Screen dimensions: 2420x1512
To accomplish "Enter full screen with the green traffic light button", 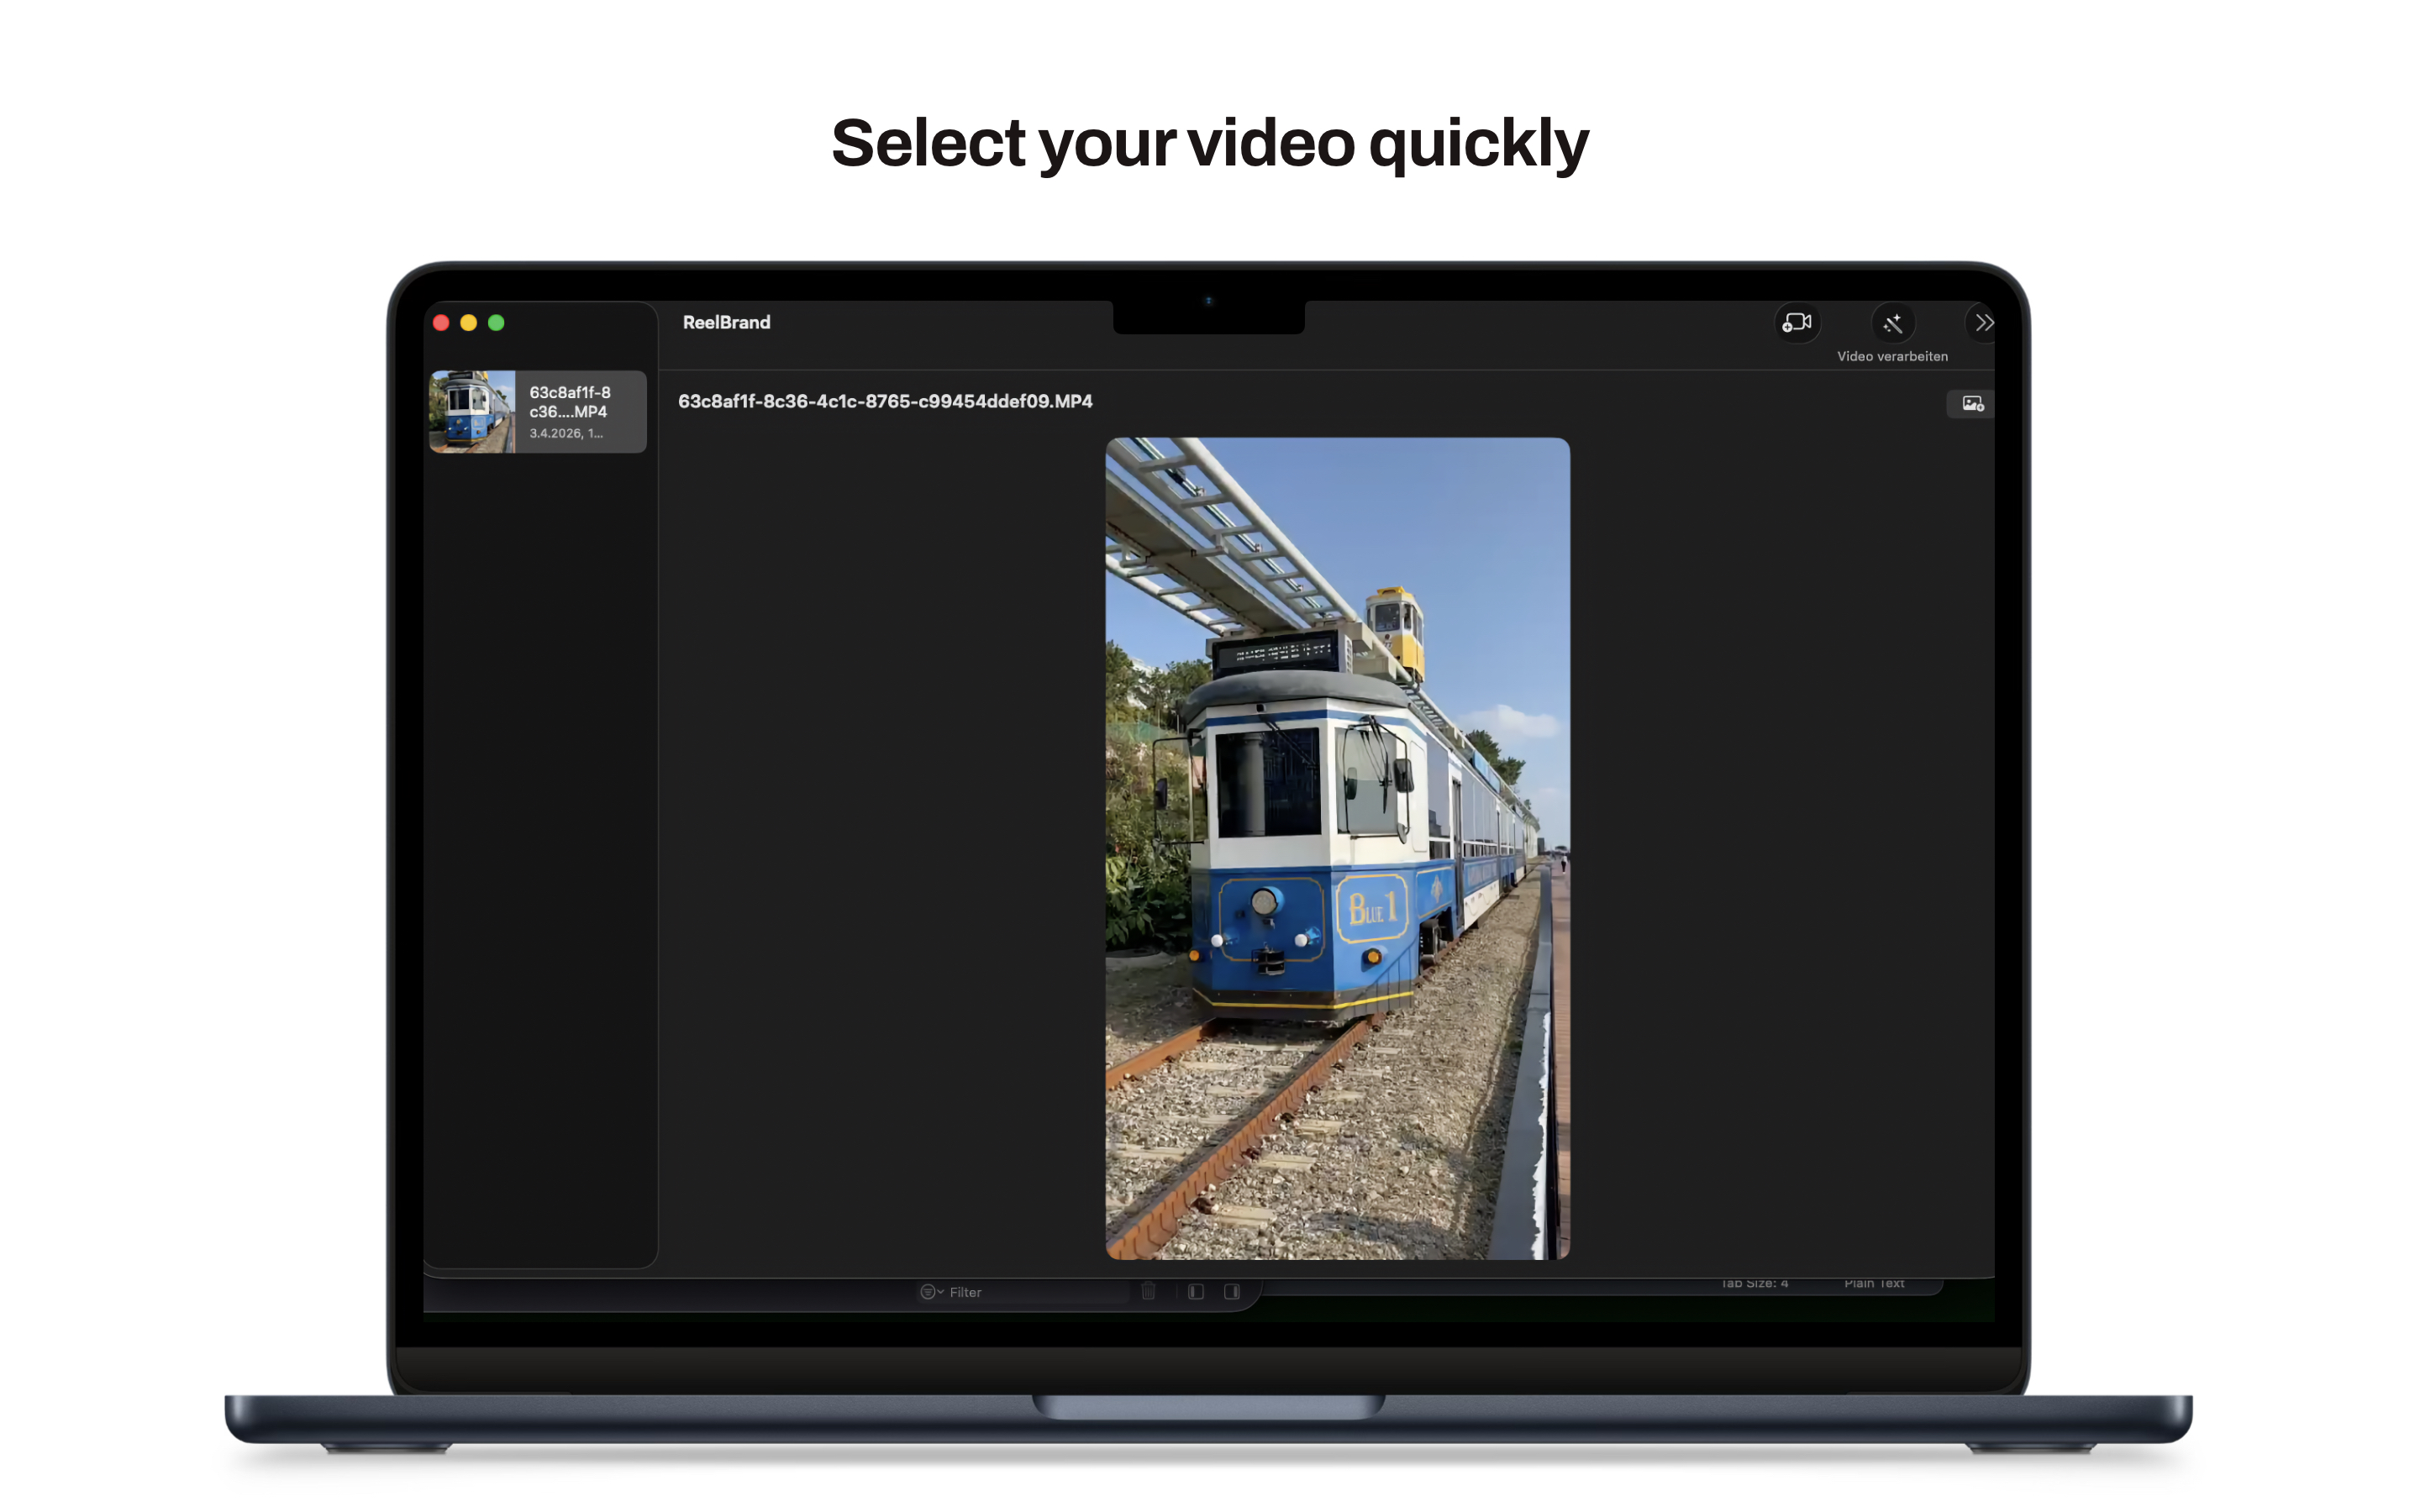I will tap(496, 322).
